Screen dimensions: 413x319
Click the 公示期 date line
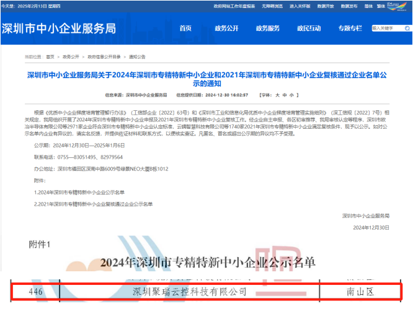click(79, 146)
